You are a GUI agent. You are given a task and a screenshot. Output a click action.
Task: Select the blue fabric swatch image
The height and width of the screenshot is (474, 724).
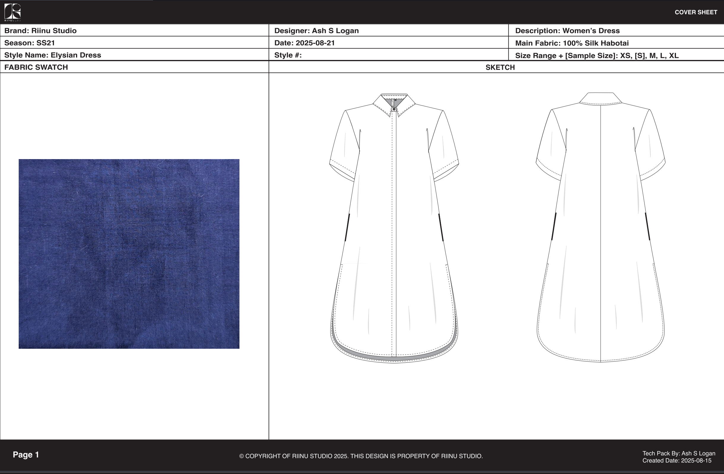(x=129, y=254)
